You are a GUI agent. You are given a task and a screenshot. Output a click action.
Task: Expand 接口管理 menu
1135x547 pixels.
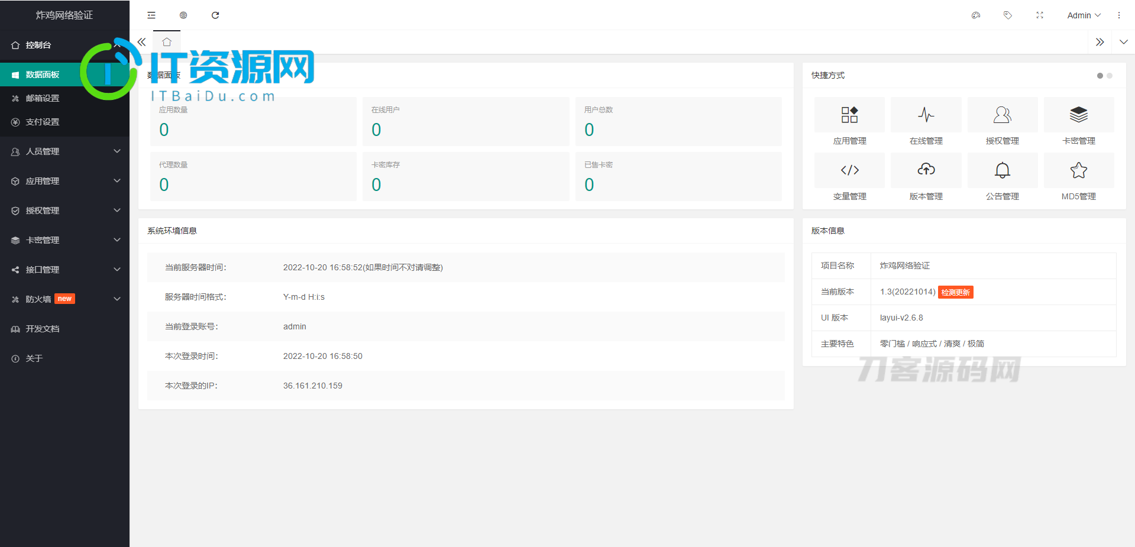pos(64,270)
